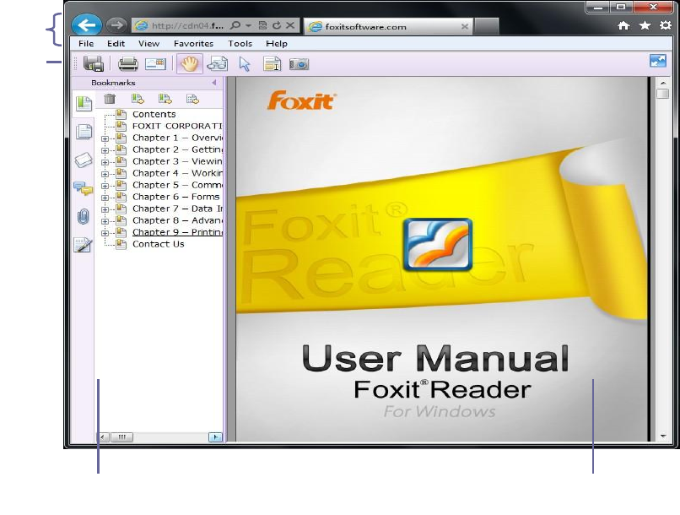Image resolution: width=680 pixels, height=515 pixels.
Task: Open the Pages thumbnails sidebar icon
Action: [x=84, y=132]
